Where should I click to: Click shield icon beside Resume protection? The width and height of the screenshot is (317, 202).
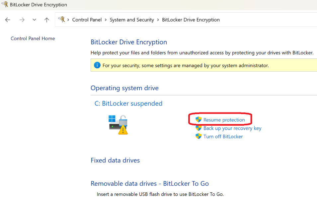click(x=198, y=120)
